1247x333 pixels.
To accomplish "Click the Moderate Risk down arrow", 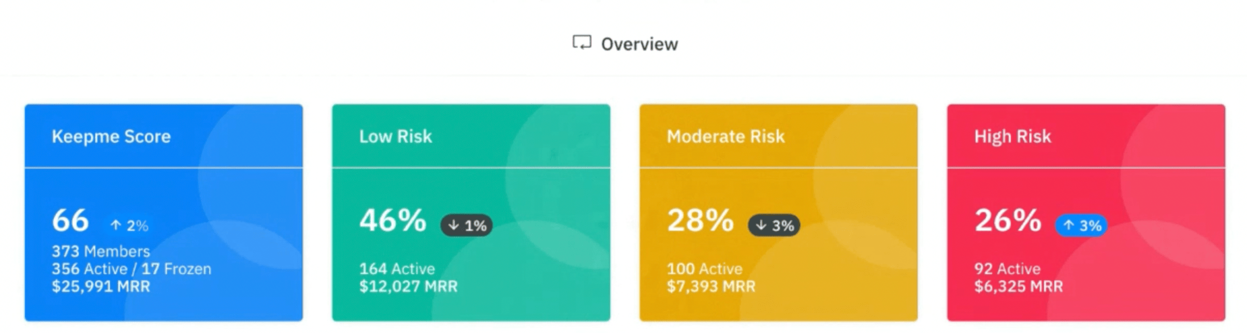I will tap(761, 225).
